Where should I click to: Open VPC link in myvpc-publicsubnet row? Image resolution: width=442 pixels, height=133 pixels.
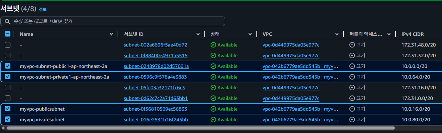click(x=300, y=109)
